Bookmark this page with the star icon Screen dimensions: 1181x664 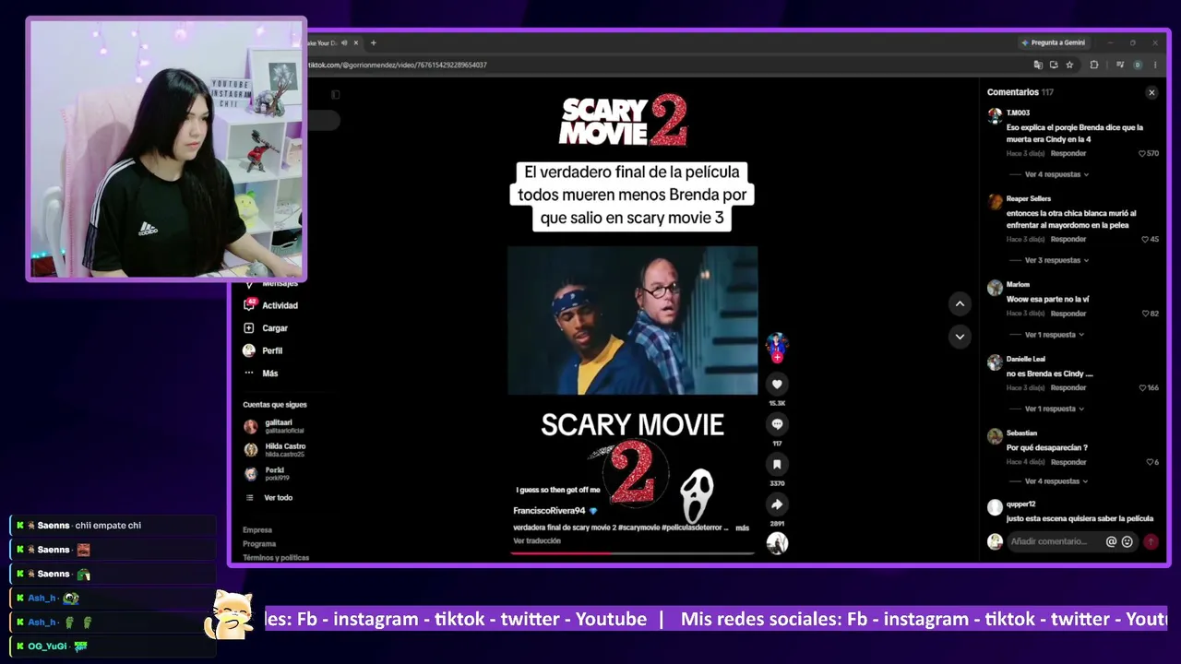[x=1069, y=65]
